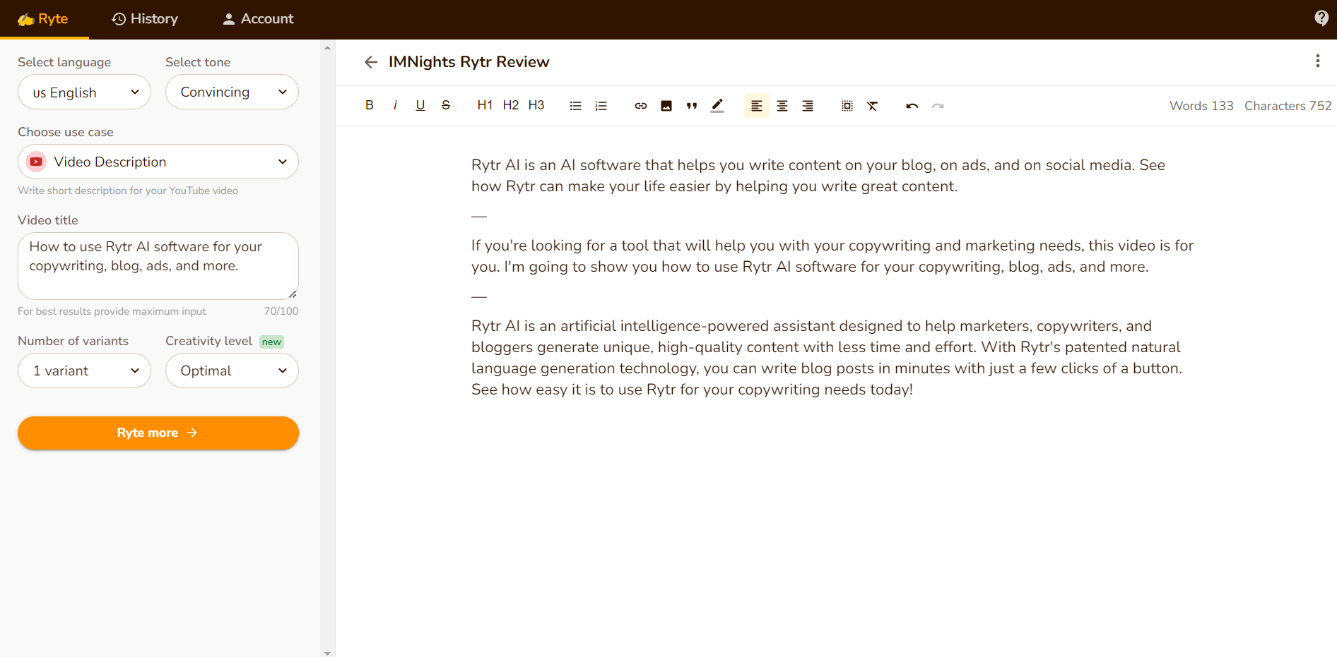Set Heading 1 style
1337x657 pixels.
(x=485, y=106)
